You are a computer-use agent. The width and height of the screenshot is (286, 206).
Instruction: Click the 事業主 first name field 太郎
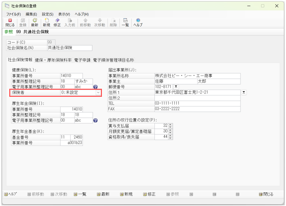click(x=219, y=81)
